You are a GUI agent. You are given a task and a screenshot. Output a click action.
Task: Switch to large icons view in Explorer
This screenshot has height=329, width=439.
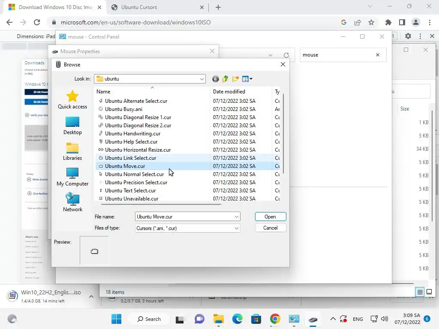[429, 292]
